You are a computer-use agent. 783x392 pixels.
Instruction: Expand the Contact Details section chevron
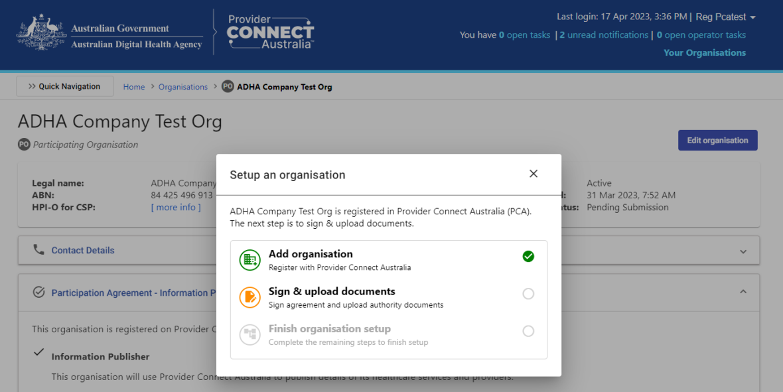(743, 251)
